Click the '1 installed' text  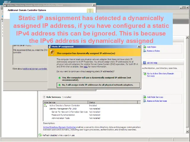pos(67,97)
